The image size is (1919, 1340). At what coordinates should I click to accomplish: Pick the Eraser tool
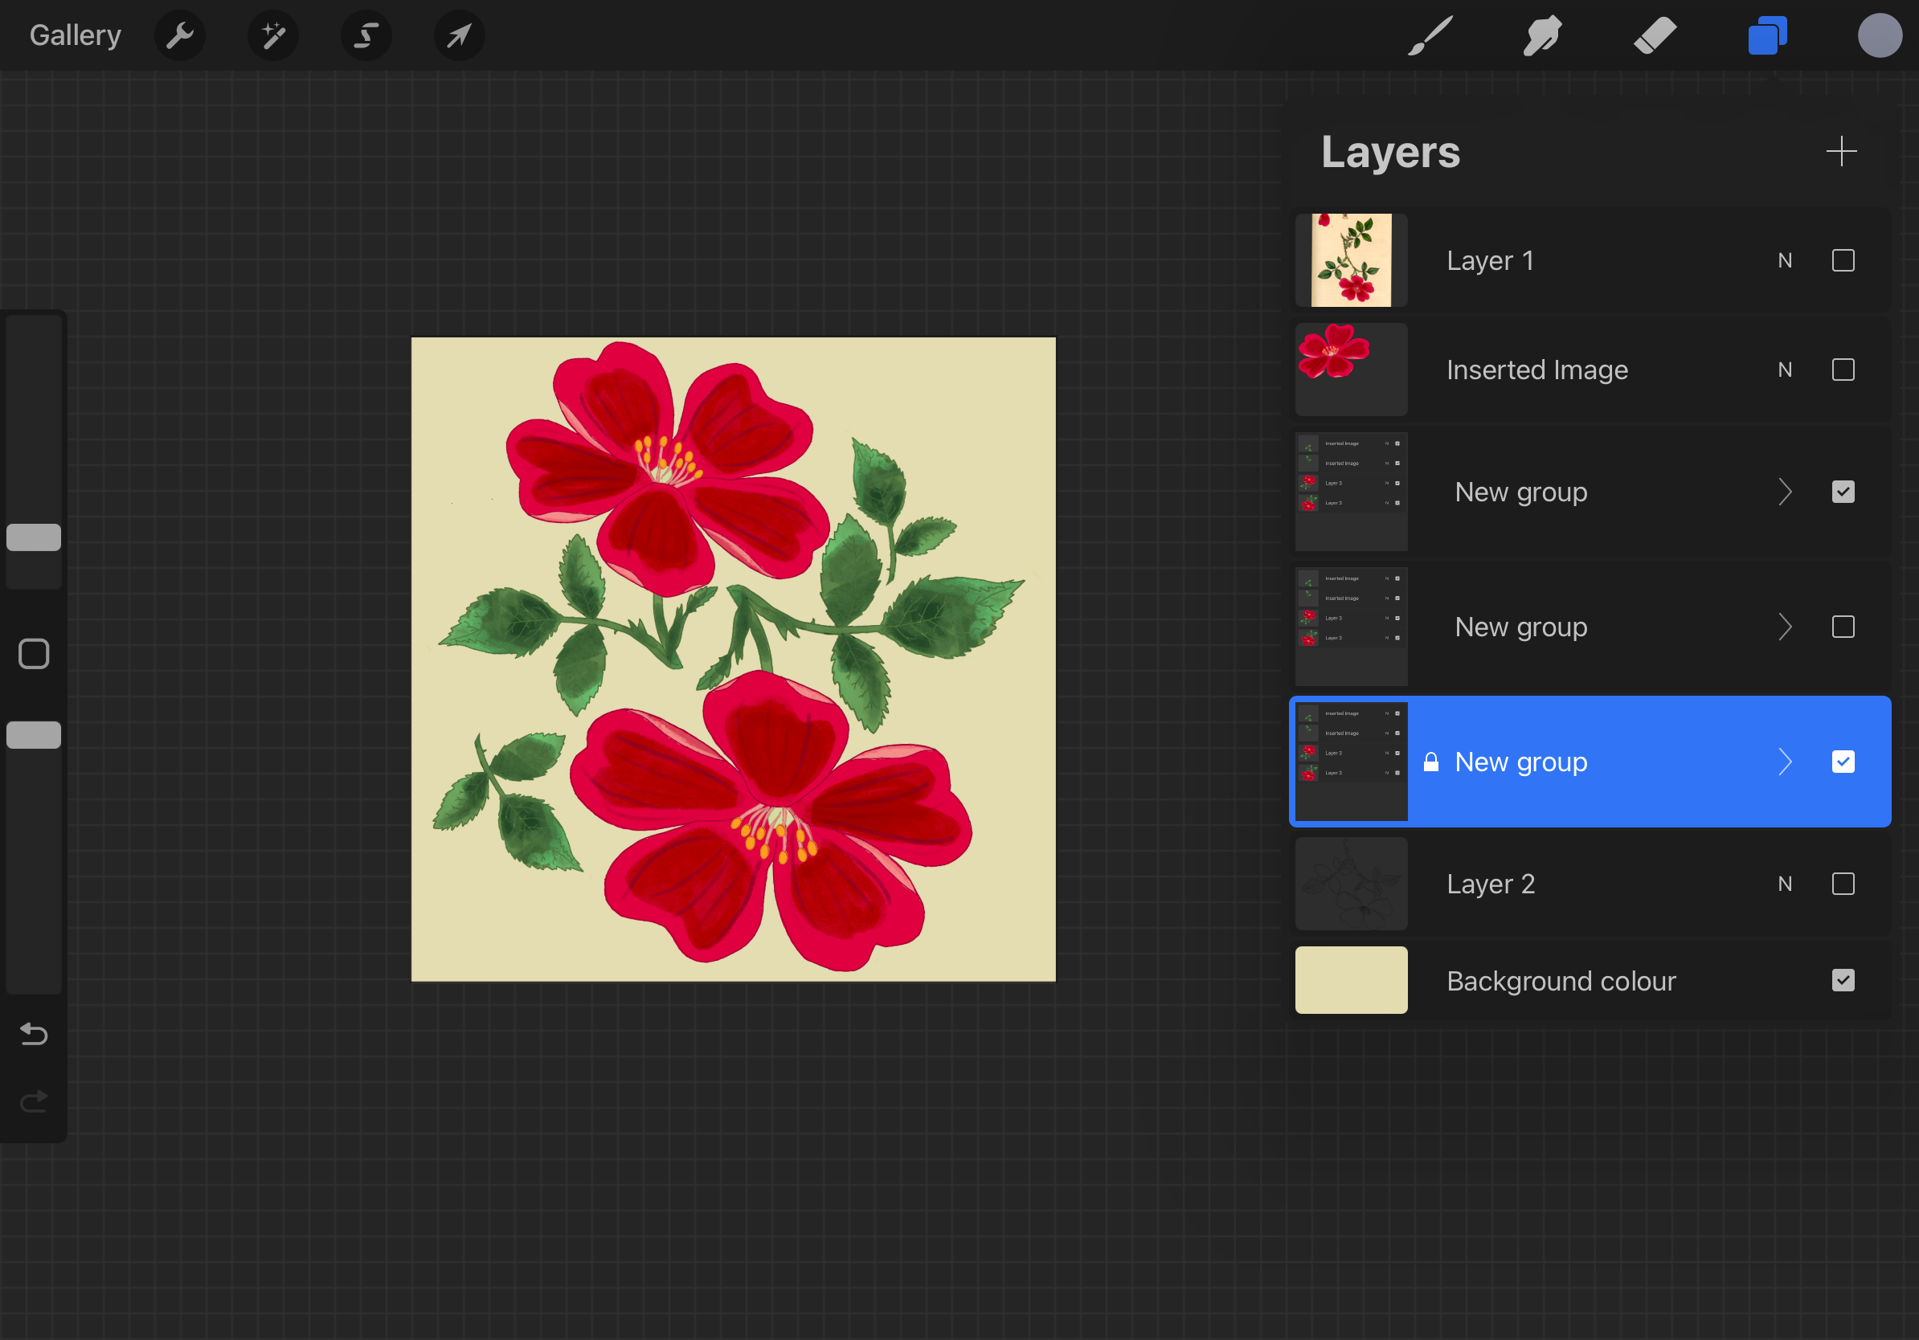(x=1654, y=36)
